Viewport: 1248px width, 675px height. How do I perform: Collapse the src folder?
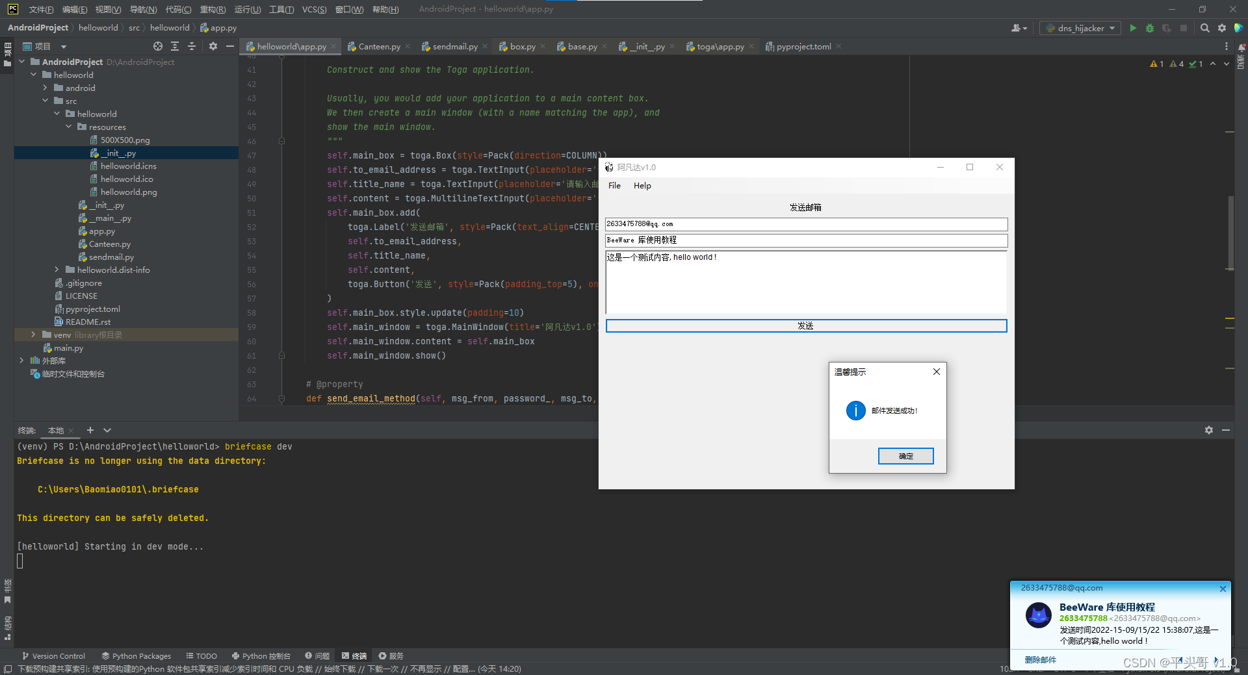[x=45, y=101]
